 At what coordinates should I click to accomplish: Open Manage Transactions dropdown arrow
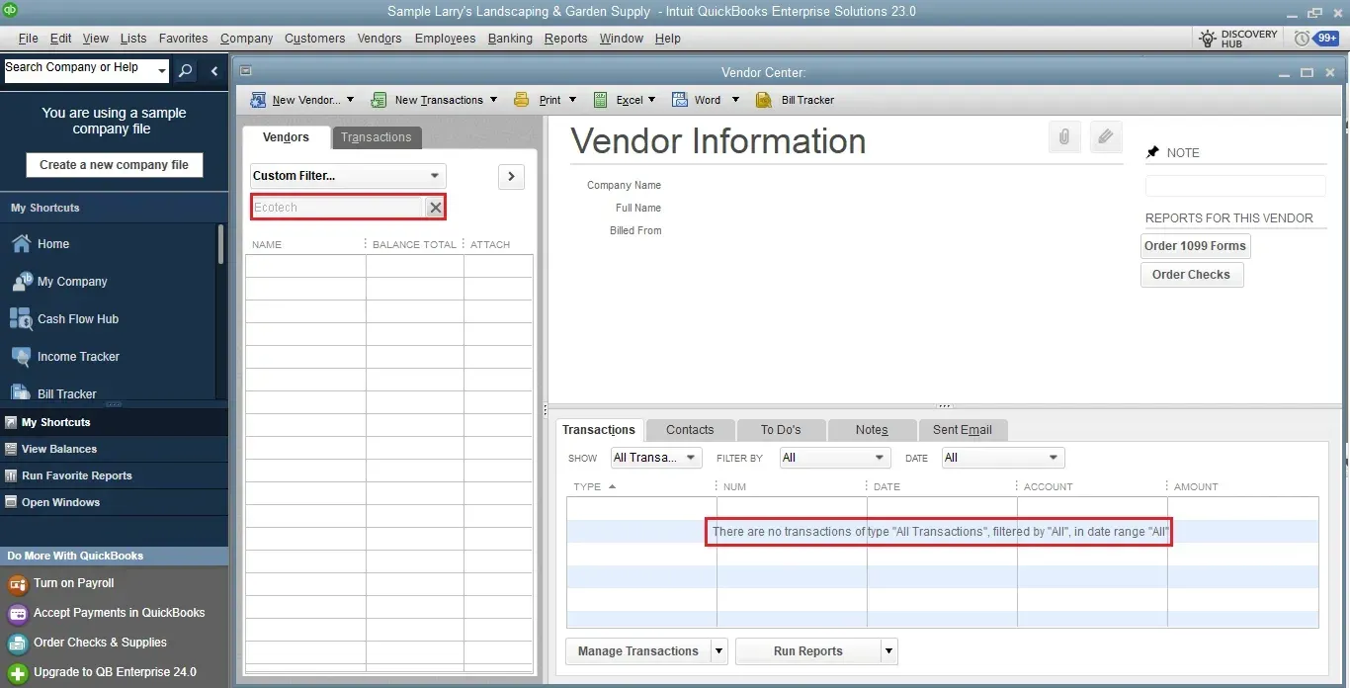[719, 651]
